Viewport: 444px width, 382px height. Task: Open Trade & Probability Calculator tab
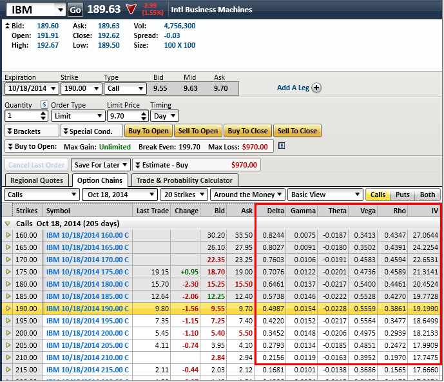coord(184,180)
